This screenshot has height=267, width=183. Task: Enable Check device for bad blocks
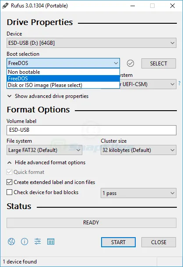point(10,192)
